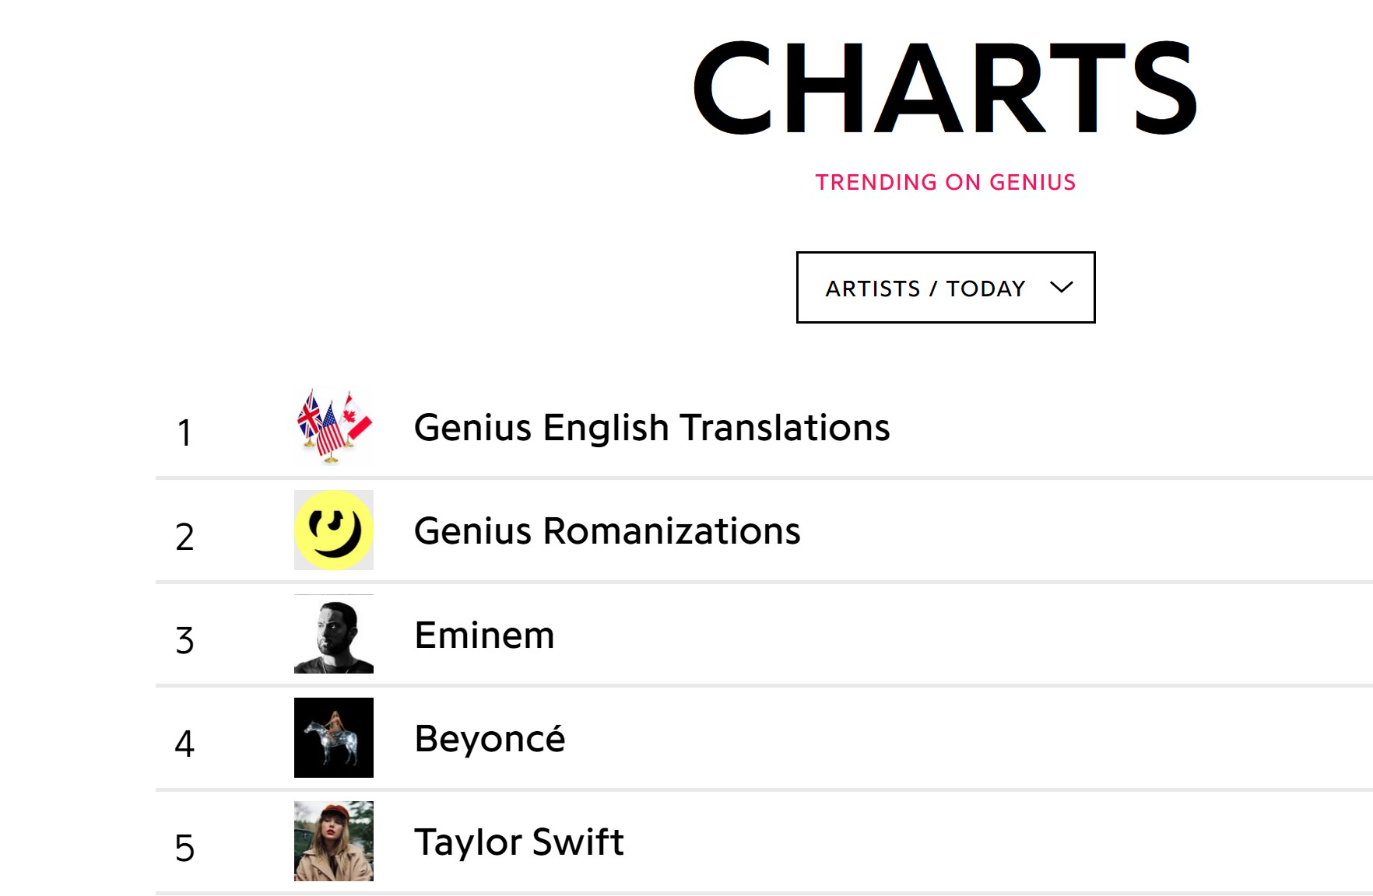Click rank number 4 beside Beyoncé
The image size is (1373, 896).
tap(184, 744)
